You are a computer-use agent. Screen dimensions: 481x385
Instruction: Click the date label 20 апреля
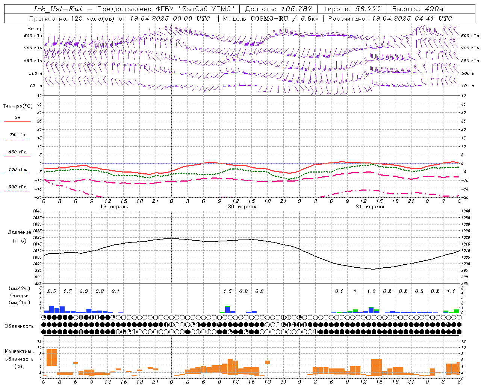click(242, 207)
